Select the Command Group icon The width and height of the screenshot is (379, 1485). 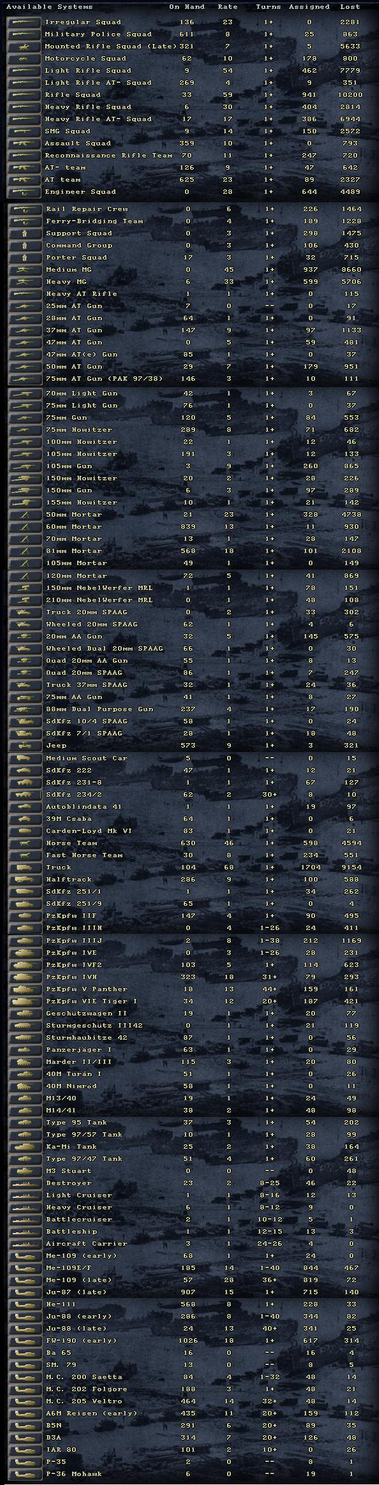click(26, 246)
